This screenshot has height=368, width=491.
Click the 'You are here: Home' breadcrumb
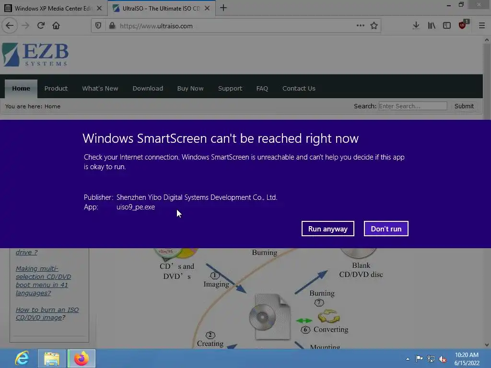(33, 106)
